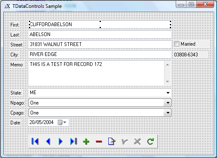This screenshot has width=217, height=158.
Task: Open the date picker calendar dropdown
Action: (62, 122)
